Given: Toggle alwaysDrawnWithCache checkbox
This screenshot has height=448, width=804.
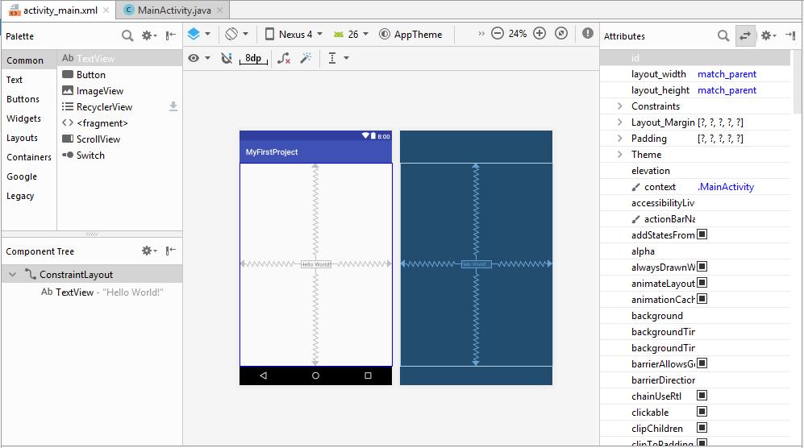Looking at the screenshot, I should coord(702,267).
